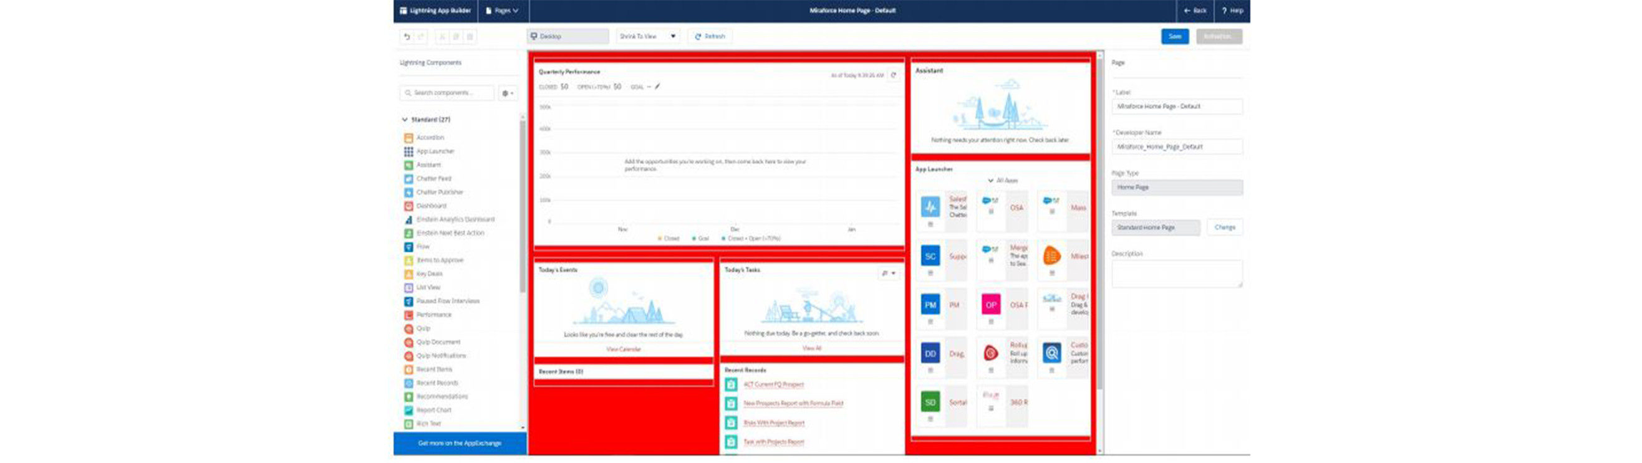This screenshot has width=1642, height=463.
Task: Select the Key Deals component icon
Action: [408, 274]
